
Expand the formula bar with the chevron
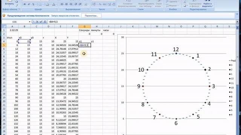pos(237,22)
